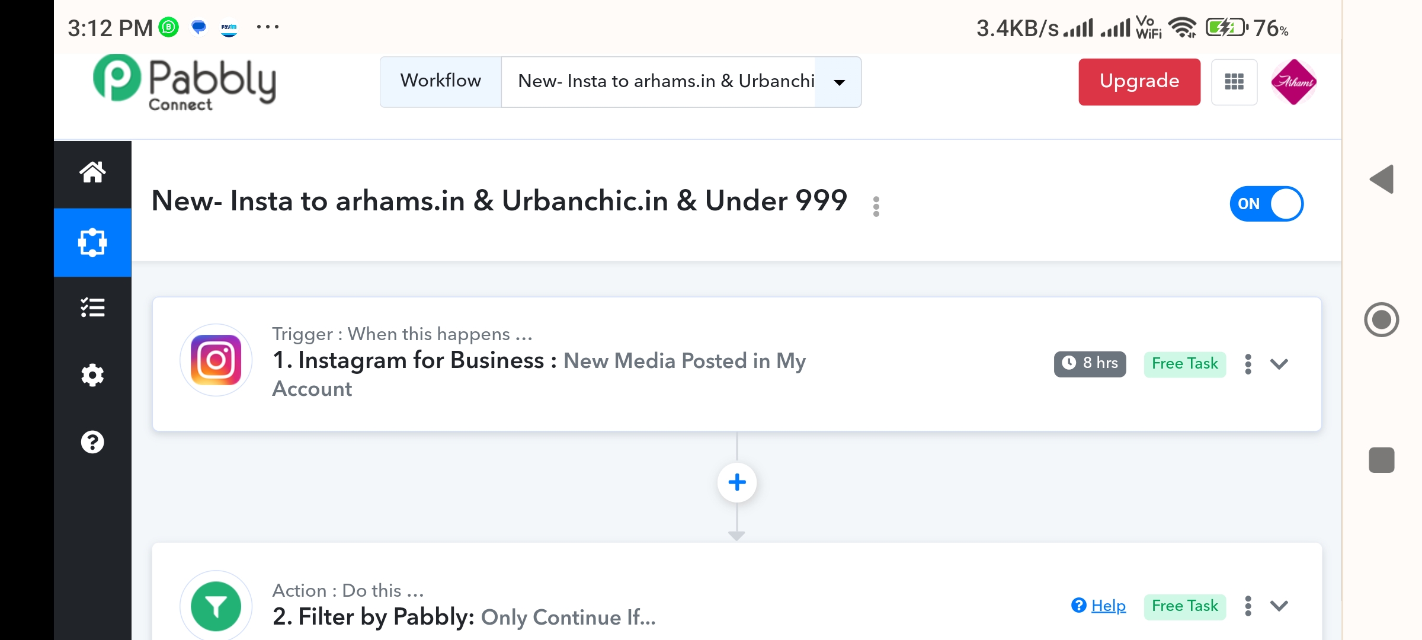The height and width of the screenshot is (640, 1422).
Task: Click the Instagram for Business app icon
Action: tap(216, 360)
